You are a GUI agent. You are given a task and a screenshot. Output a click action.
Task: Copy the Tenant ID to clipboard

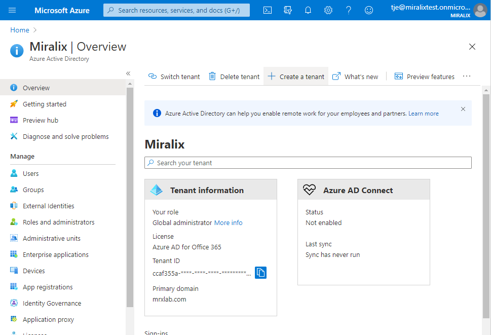point(260,273)
